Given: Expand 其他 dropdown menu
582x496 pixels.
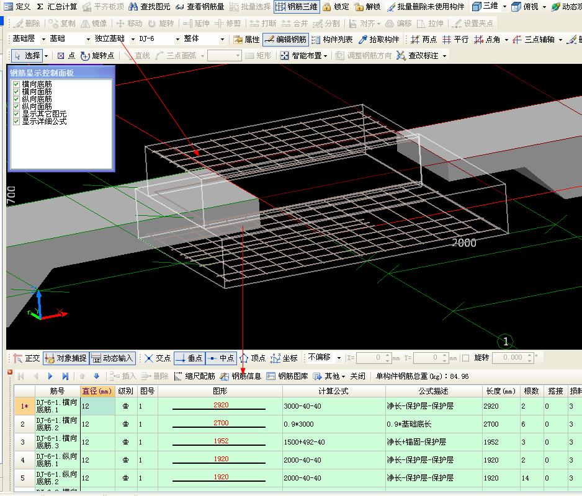Looking at the screenshot, I should click(x=329, y=376).
